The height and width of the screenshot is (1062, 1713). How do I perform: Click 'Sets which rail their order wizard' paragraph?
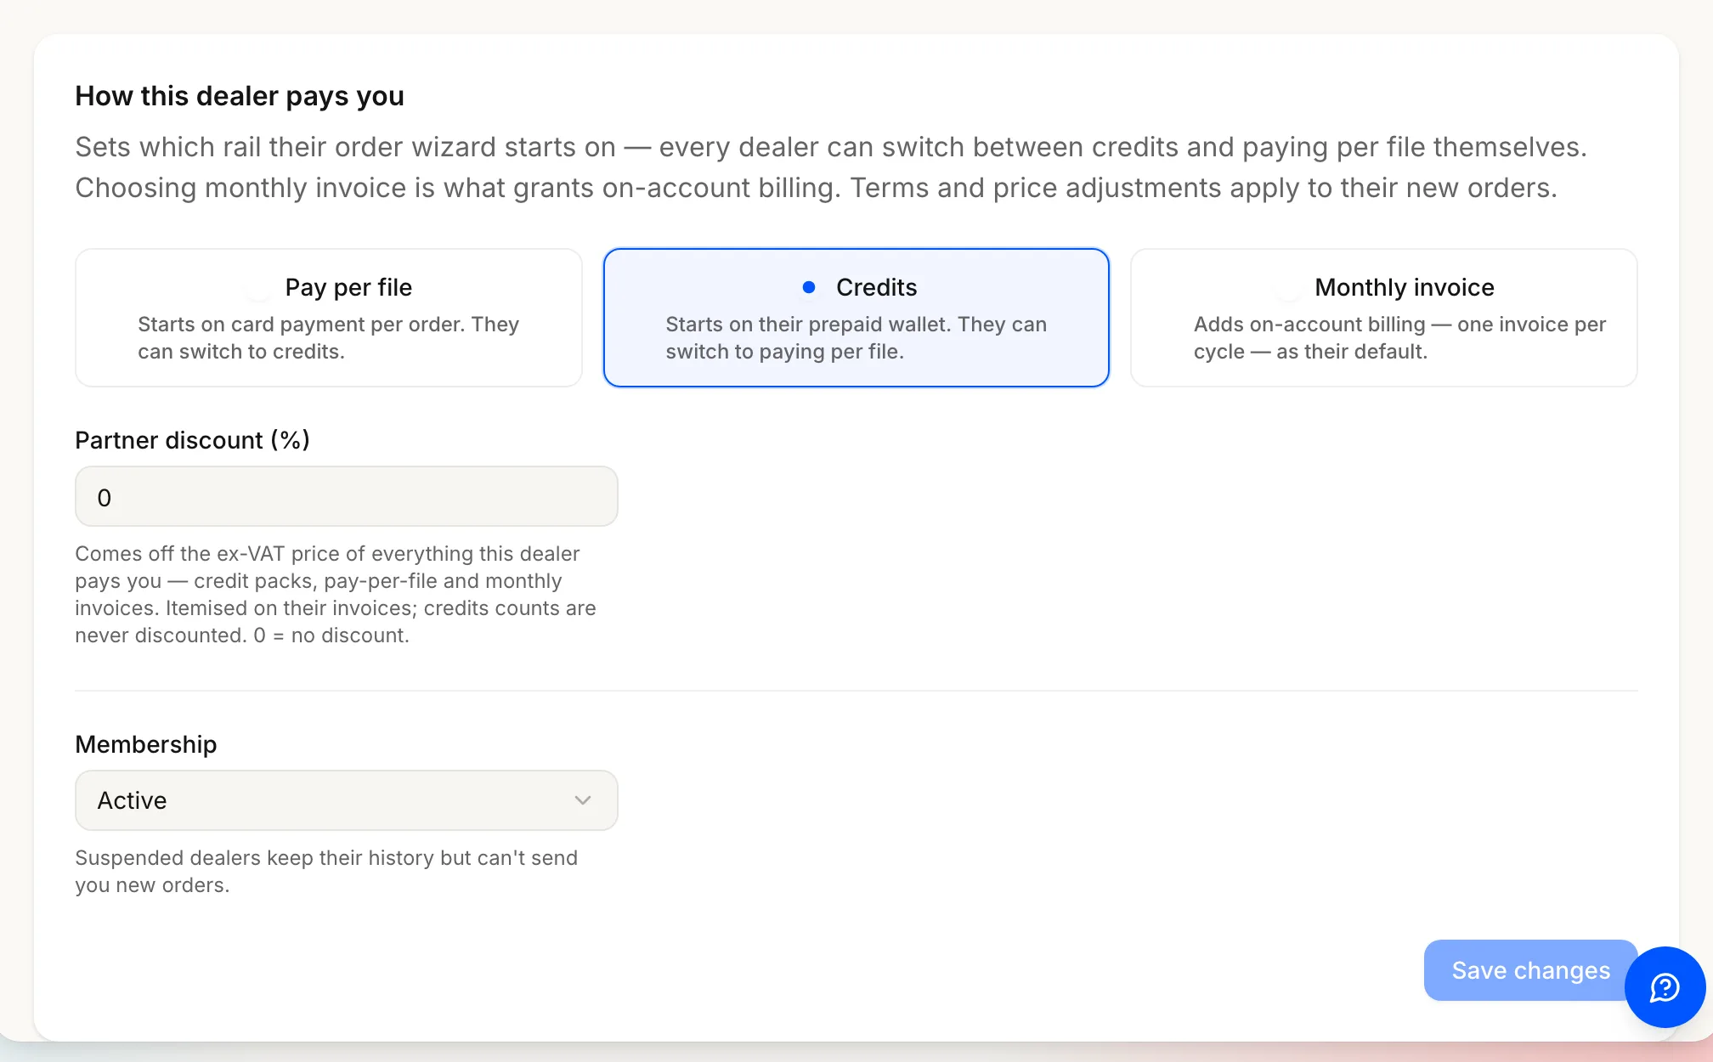click(831, 167)
